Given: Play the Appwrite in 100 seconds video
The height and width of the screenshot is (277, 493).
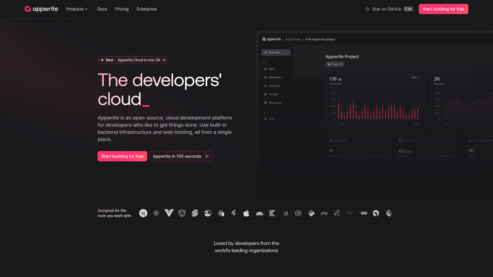Looking at the screenshot, I should [181, 156].
